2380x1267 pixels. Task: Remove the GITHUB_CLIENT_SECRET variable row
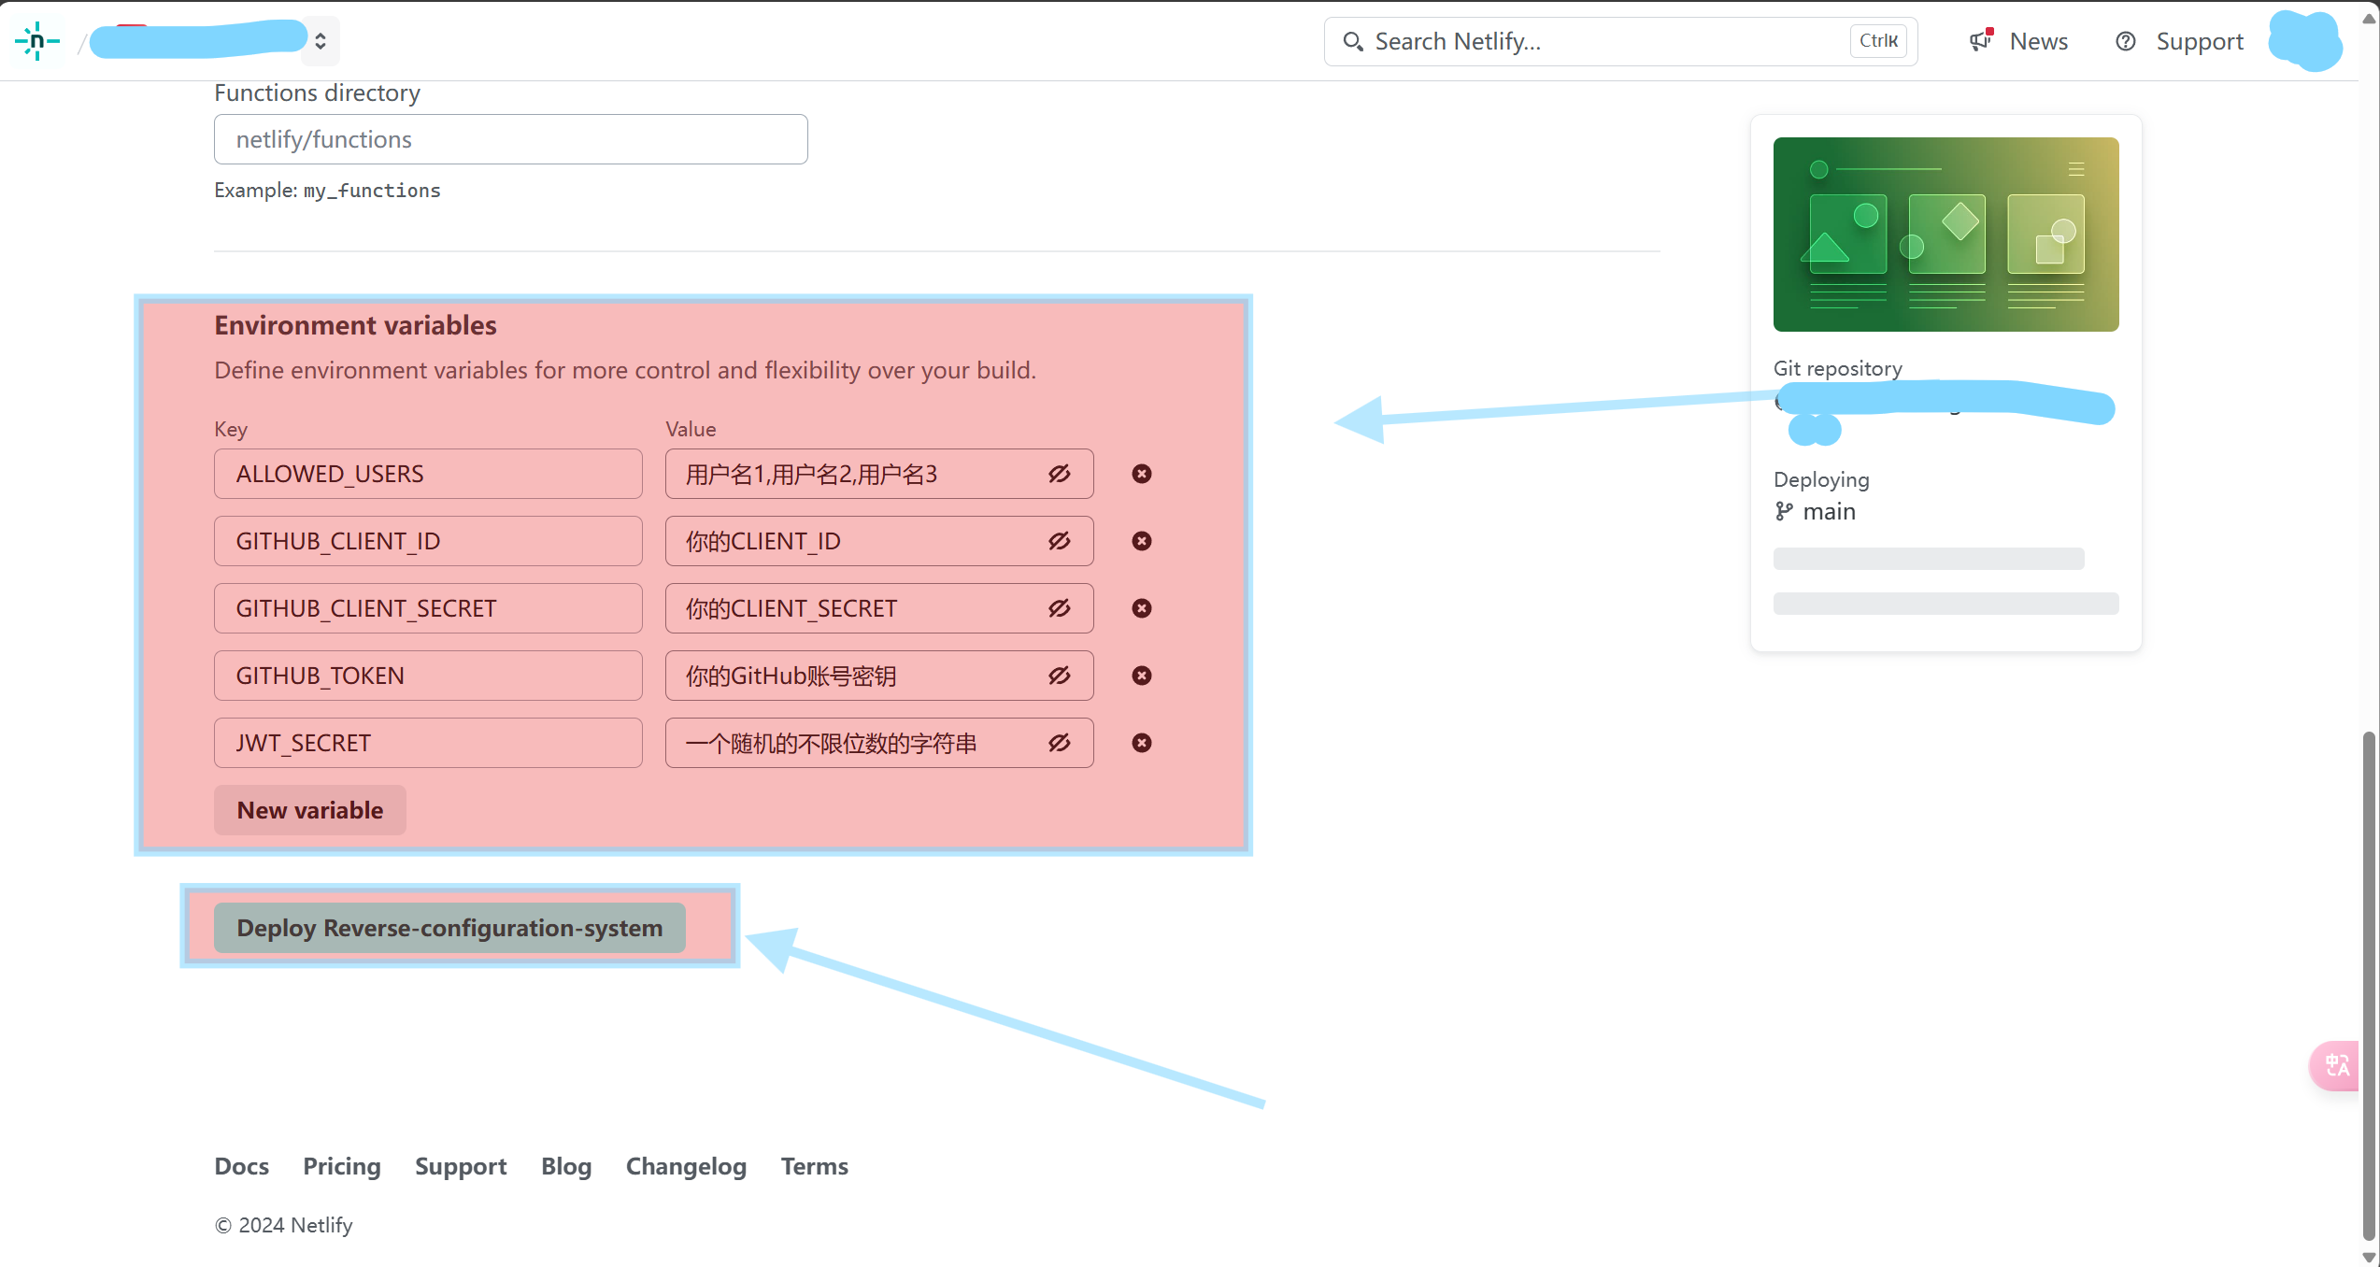click(1141, 608)
